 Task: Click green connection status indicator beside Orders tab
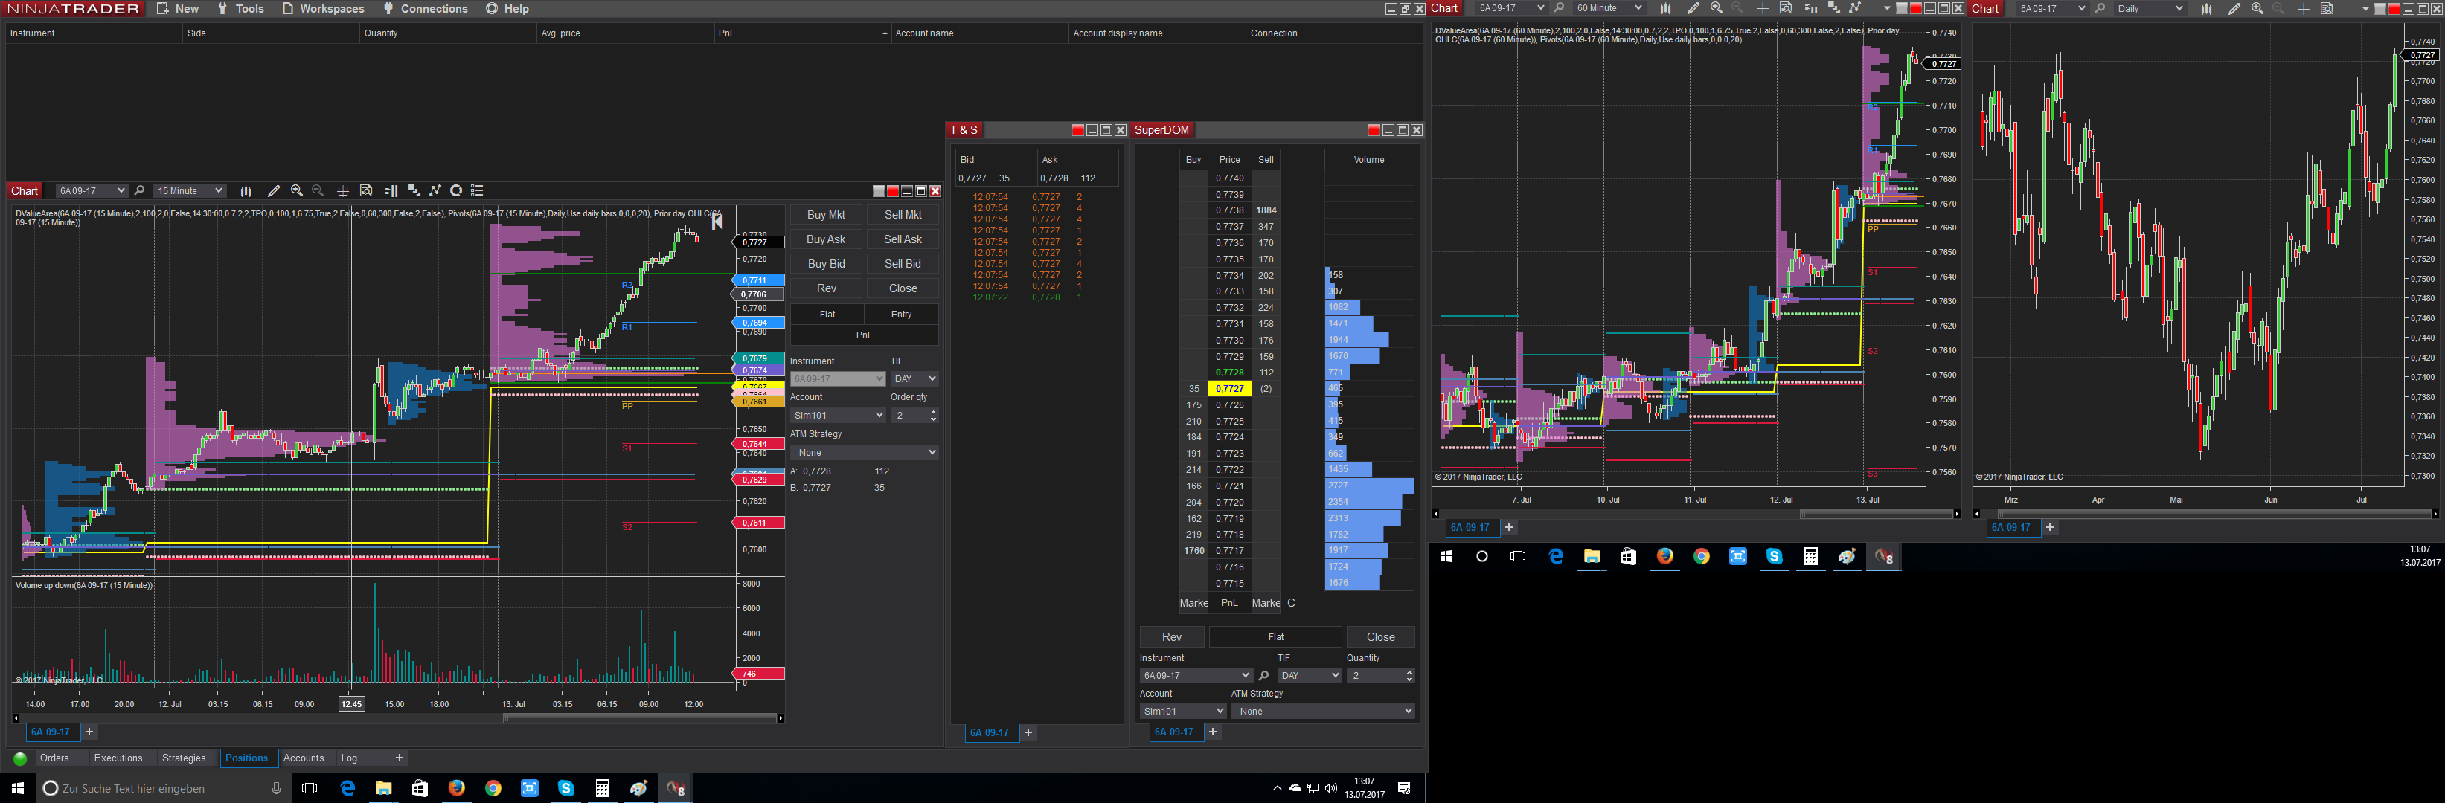(20, 758)
